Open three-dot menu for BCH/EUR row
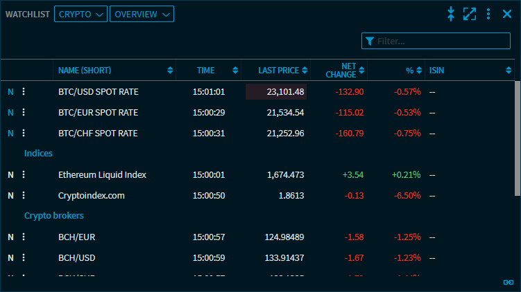This screenshot has height=292, width=521. pos(24,237)
